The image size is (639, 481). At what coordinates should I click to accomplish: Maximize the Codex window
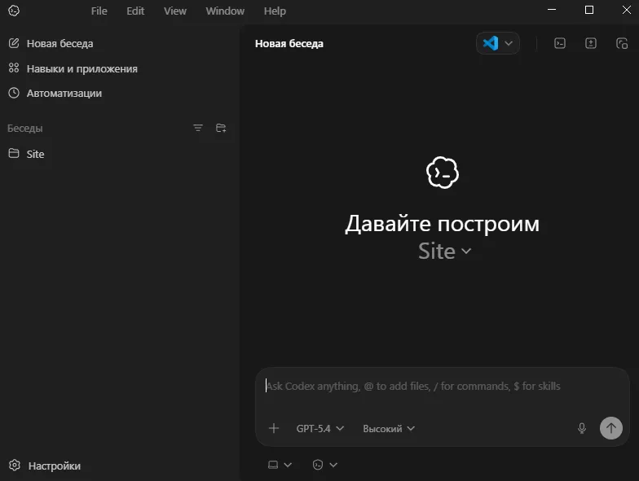[589, 10]
